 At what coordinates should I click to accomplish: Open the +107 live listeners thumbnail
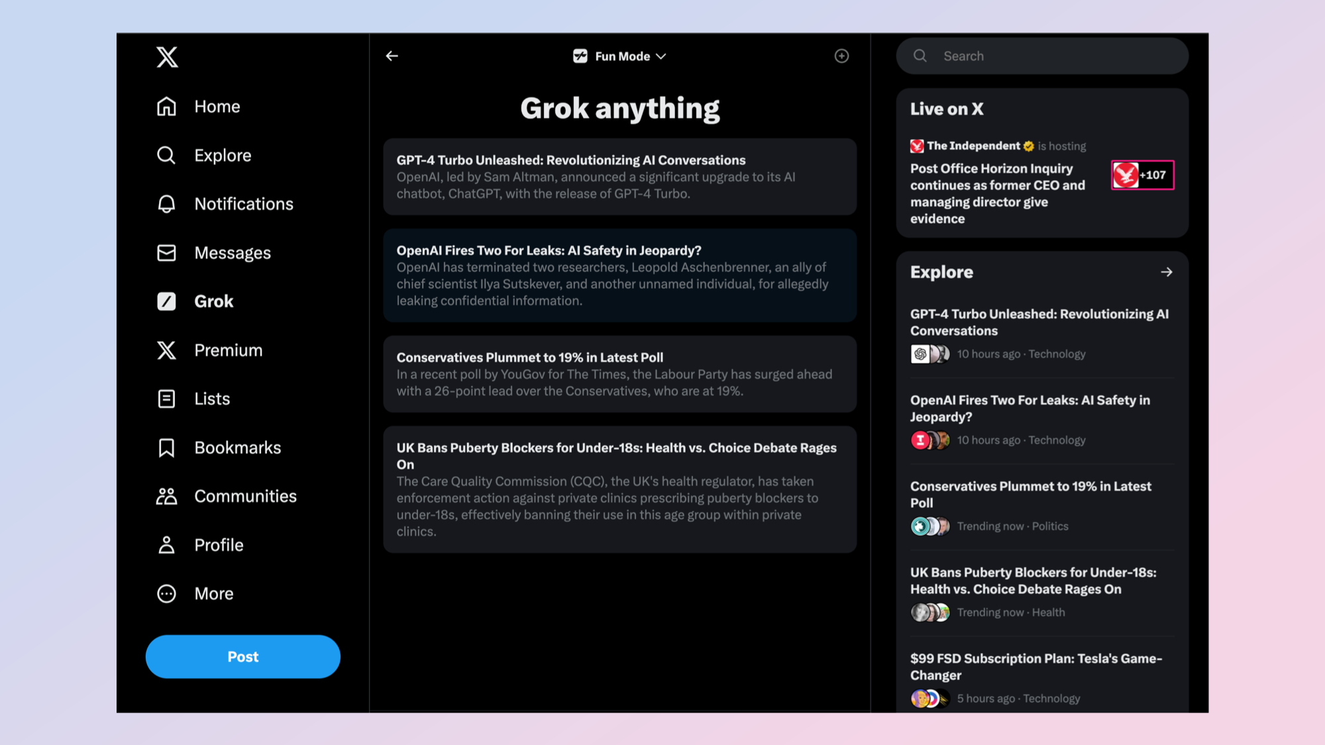(1142, 175)
